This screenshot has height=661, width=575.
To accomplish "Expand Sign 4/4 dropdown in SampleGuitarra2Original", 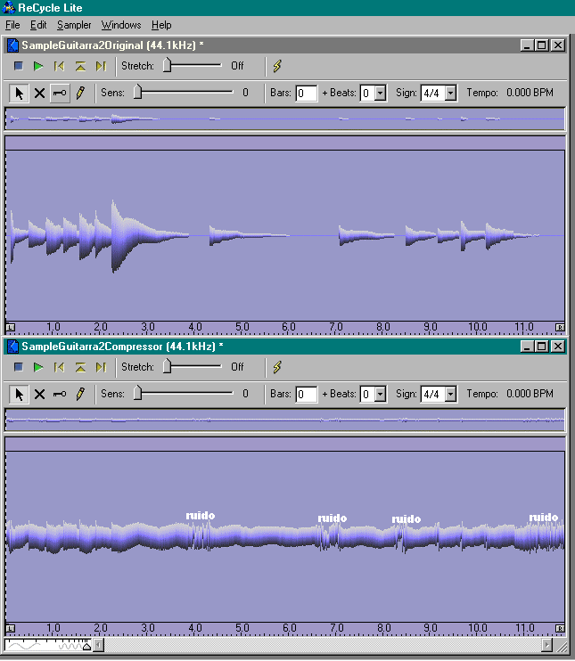I will tap(450, 94).
